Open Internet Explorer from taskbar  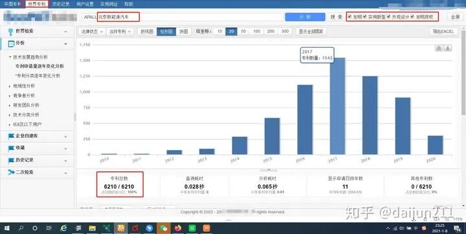pos(63,228)
